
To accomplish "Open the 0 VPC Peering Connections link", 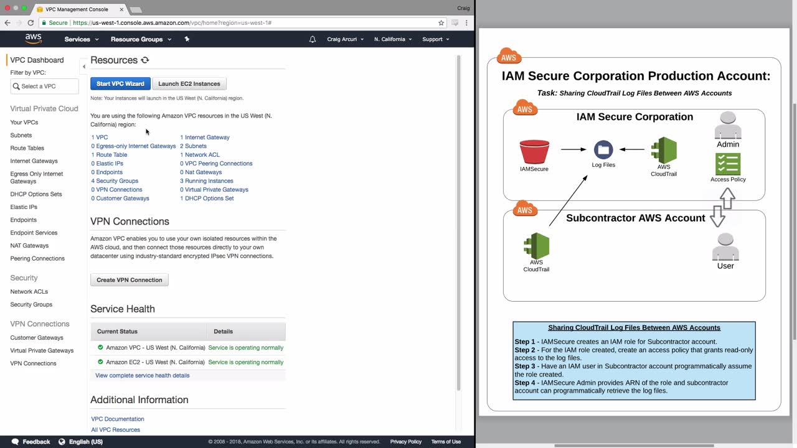I will tap(216, 164).
